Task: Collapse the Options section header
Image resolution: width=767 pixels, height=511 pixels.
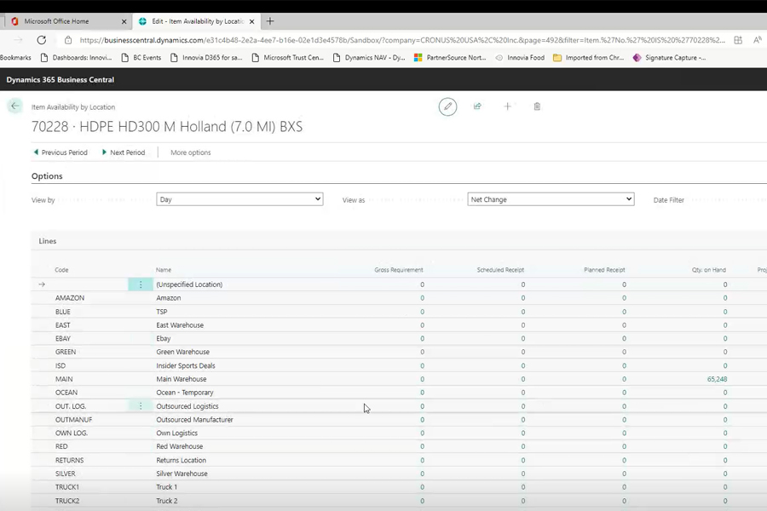Action: (47, 176)
